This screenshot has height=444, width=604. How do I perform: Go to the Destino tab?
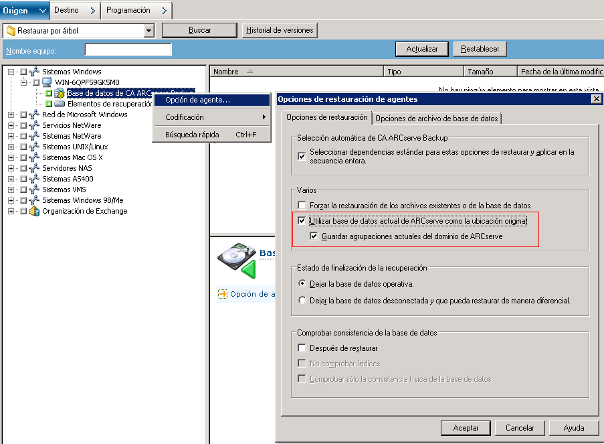pos(75,10)
